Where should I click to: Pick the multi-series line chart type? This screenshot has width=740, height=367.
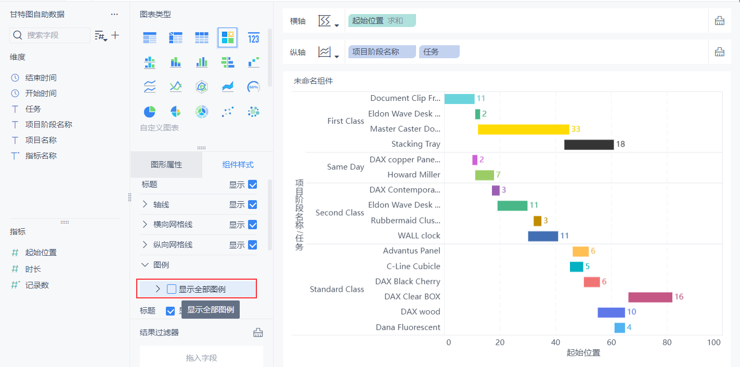(176, 87)
